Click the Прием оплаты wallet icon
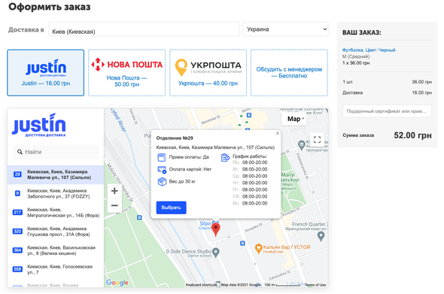 coord(161,157)
